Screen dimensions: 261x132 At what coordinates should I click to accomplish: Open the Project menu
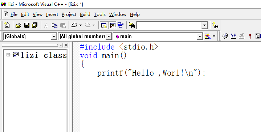click(x=69, y=14)
